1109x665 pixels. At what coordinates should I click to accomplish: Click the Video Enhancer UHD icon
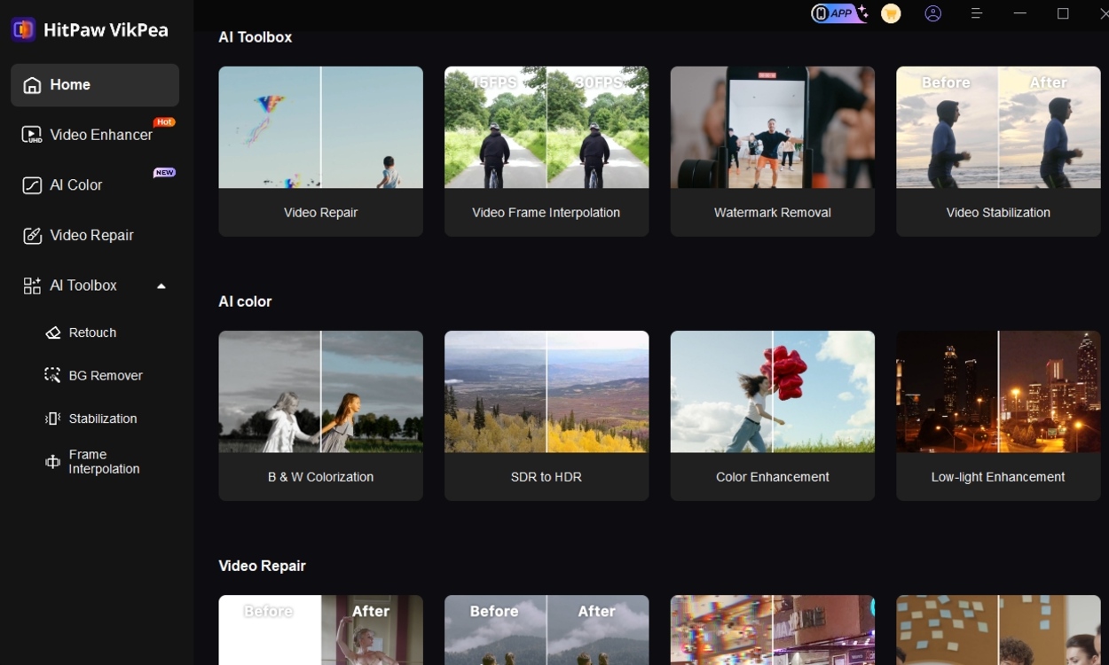pyautogui.click(x=32, y=135)
